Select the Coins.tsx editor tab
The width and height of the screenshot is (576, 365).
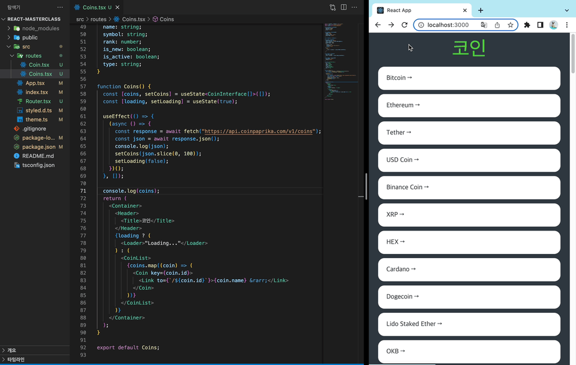(x=93, y=7)
